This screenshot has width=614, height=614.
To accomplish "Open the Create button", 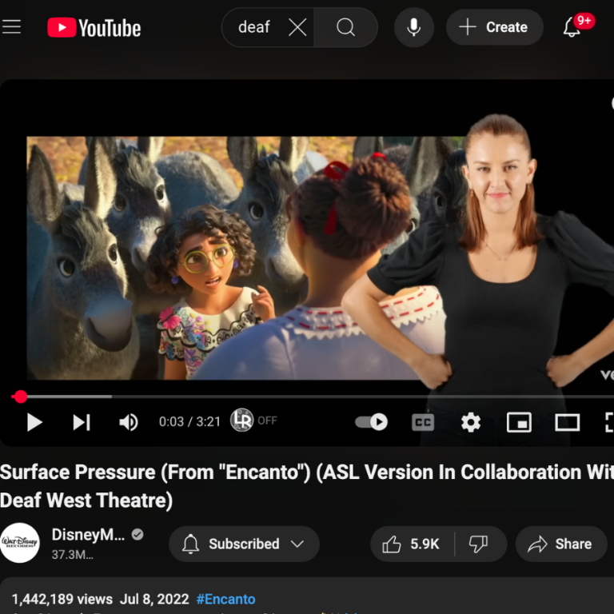I will pos(495,27).
